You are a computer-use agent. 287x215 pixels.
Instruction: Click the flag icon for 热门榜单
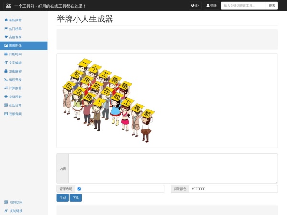tap(6, 29)
